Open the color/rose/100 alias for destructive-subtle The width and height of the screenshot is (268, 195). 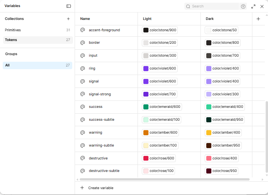coord(158,171)
